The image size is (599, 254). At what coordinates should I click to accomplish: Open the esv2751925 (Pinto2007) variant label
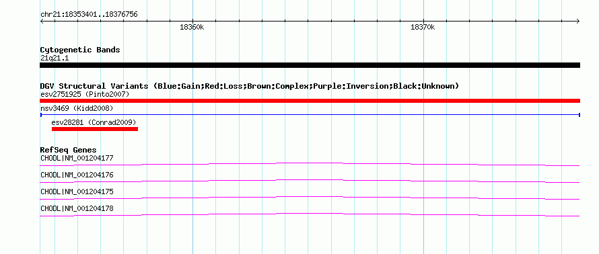click(85, 94)
